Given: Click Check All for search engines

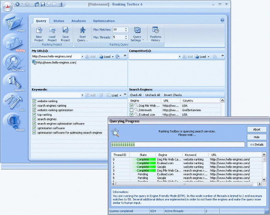Looking at the screenshot, I should pyautogui.click(x=136, y=95).
